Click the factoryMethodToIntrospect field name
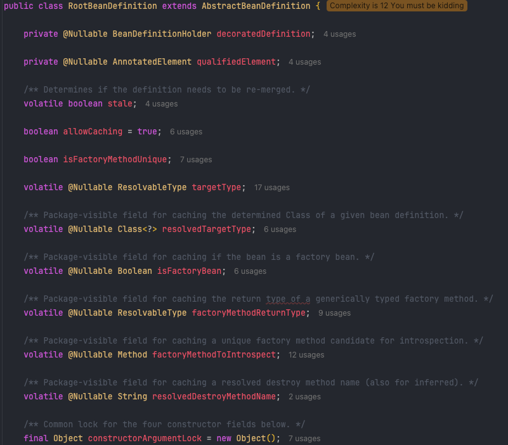This screenshot has width=508, height=445. [x=214, y=354]
